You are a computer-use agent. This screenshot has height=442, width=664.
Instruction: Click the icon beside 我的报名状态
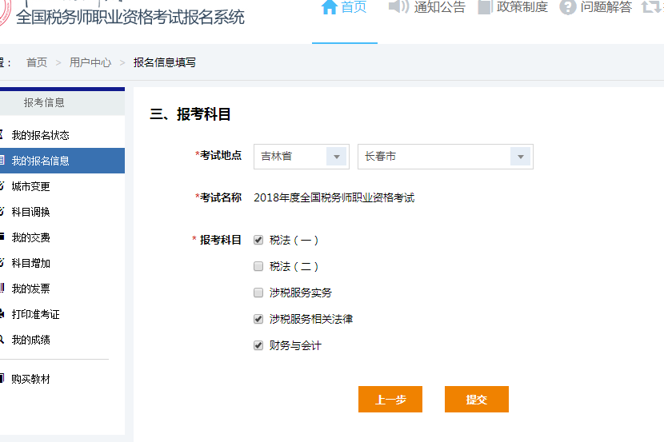2,135
